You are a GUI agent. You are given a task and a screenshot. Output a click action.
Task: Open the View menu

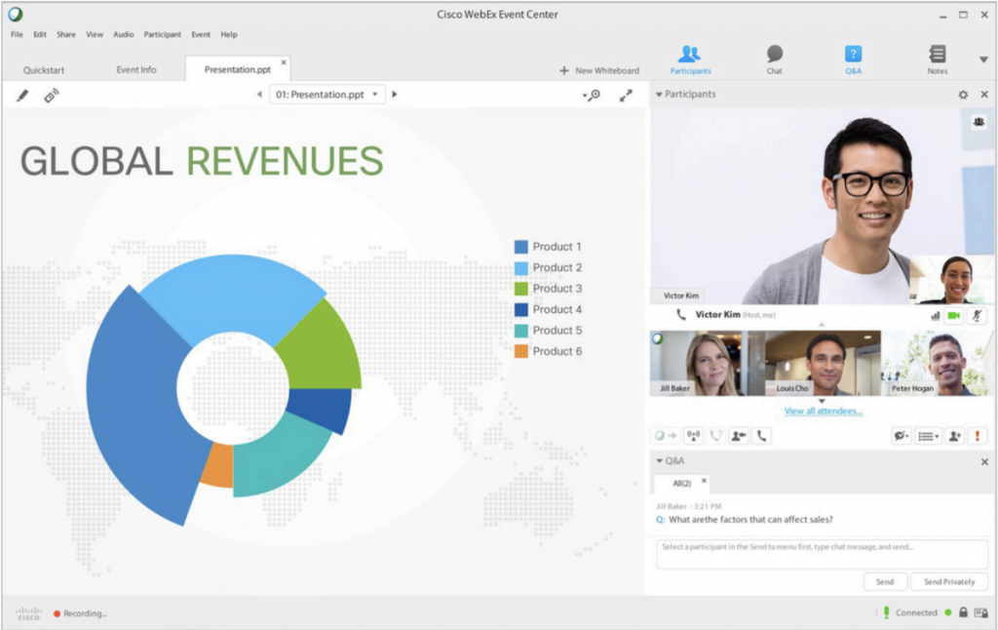(95, 34)
